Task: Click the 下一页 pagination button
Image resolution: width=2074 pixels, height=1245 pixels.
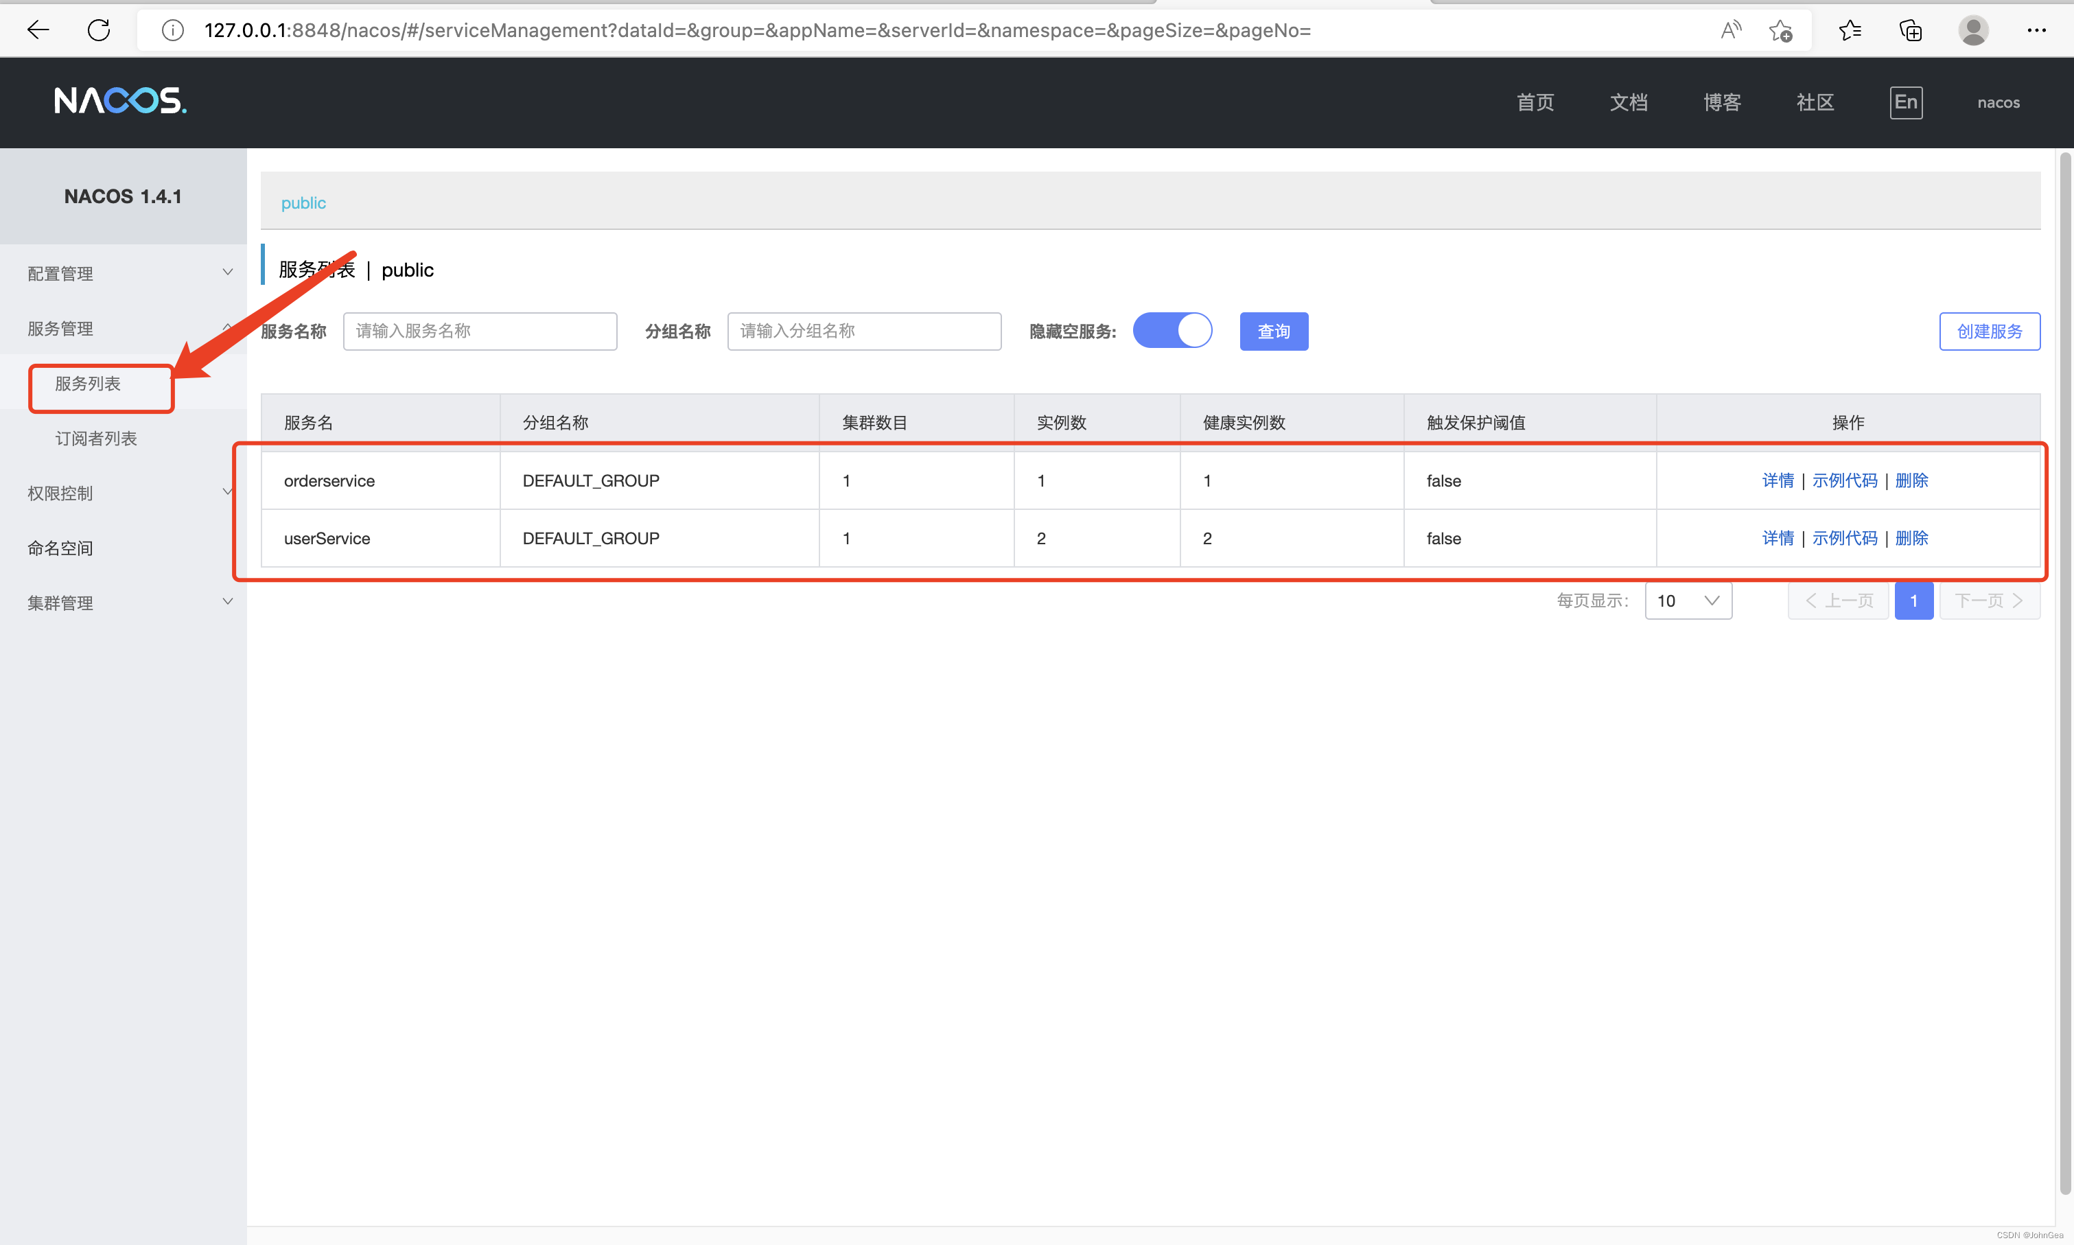Action: point(1990,601)
